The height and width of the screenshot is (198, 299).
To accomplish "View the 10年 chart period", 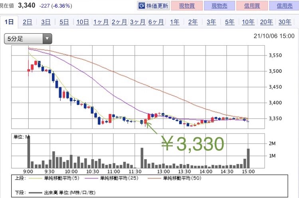I will point(248,22).
